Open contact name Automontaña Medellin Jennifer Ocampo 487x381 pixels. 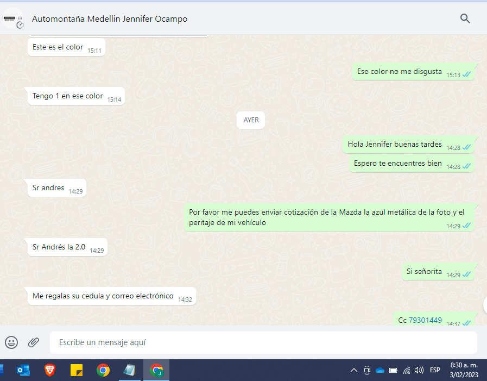pyautogui.click(x=110, y=19)
